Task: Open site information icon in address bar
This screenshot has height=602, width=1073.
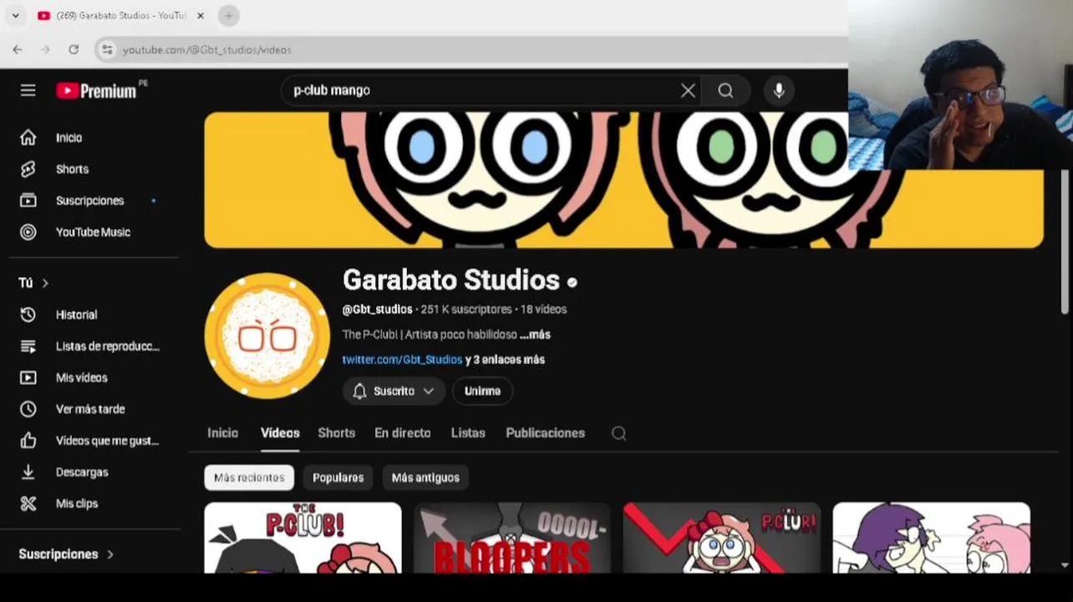Action: [107, 50]
